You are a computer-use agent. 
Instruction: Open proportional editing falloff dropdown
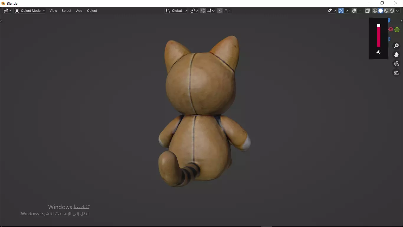(x=227, y=11)
